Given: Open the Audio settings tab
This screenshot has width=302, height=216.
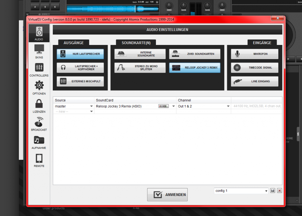Looking at the screenshot, I should [x=39, y=33].
